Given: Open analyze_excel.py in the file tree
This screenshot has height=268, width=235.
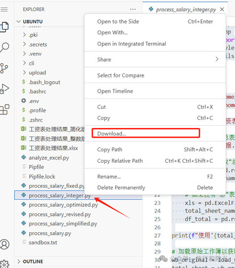Looking at the screenshot, I should pyautogui.click(x=49, y=158).
